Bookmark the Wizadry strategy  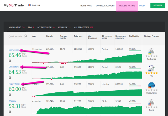[10, 112]
